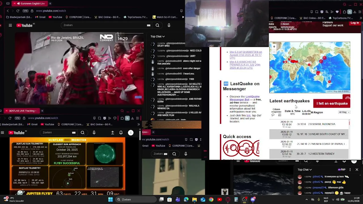Open extensions icon in 3I/ATLAS window toolbar
The image size is (363, 204).
122,118
